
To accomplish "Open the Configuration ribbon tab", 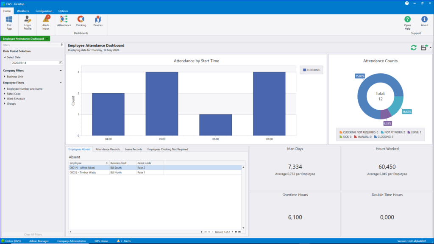I will coord(44,11).
